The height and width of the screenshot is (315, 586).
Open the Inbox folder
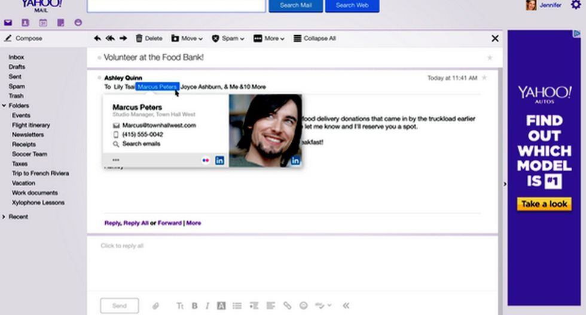(17, 57)
